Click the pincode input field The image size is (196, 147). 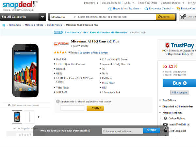tap(72, 108)
